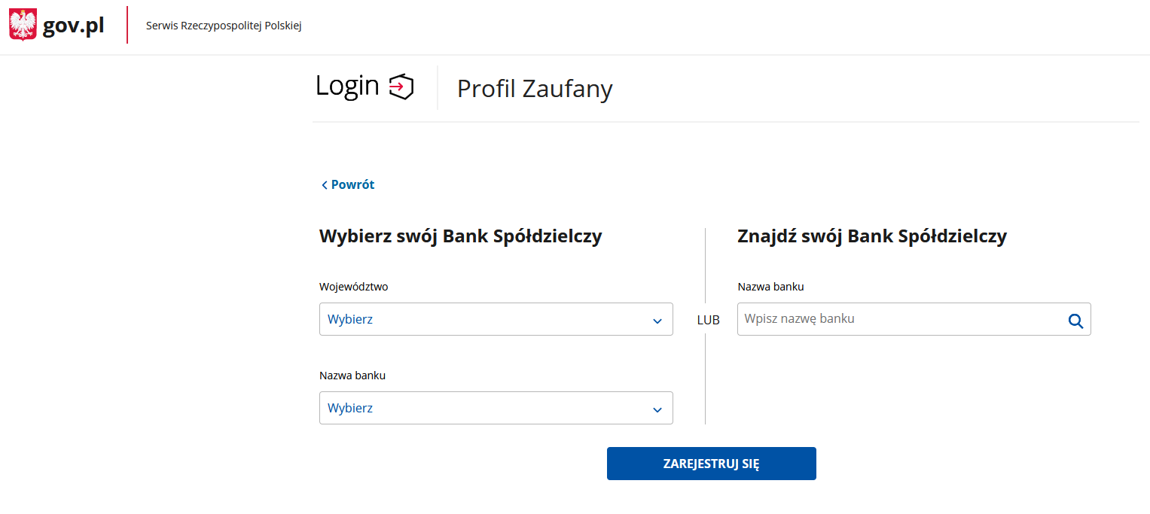The image size is (1150, 514).
Task: Click the Profil Zaufany heading
Action: pyautogui.click(x=535, y=89)
